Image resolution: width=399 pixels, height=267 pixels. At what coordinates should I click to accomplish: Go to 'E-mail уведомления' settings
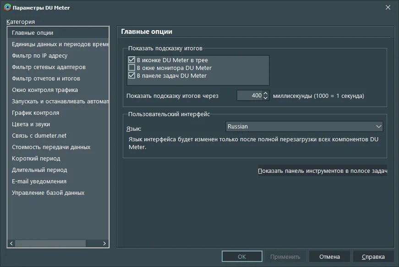coord(39,182)
